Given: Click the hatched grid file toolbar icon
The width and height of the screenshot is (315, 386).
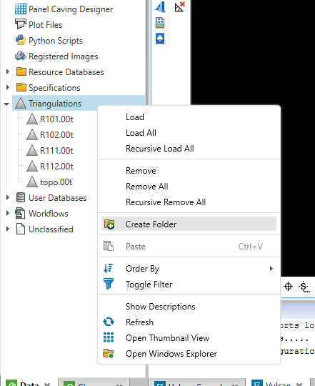Looking at the screenshot, I should [x=160, y=23].
